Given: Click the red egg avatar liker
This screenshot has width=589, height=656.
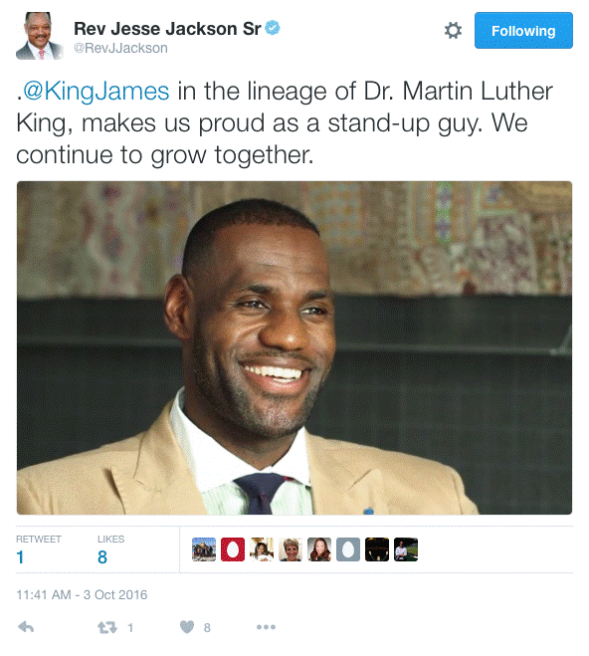Looking at the screenshot, I should (233, 549).
